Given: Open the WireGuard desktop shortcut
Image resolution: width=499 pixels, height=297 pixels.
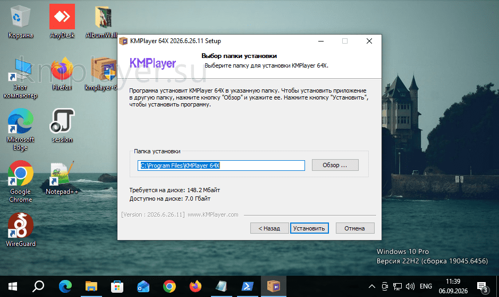Looking at the screenshot, I should pos(20,230).
